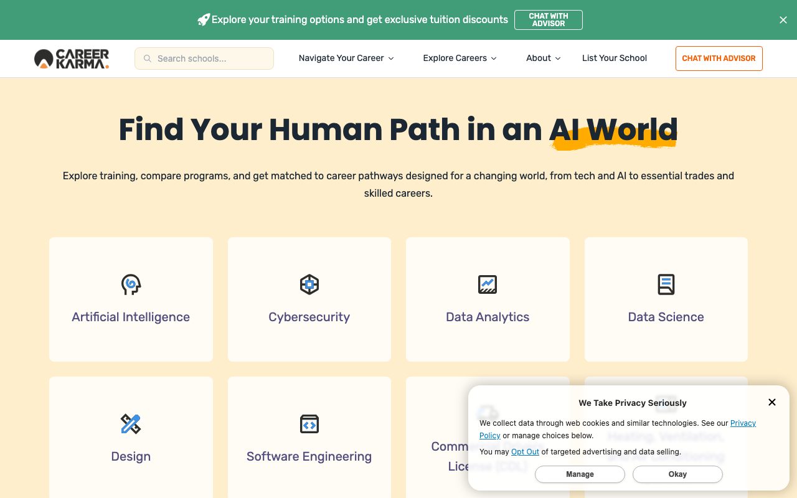
Task: Open the Cybersecurity category
Action: tap(309, 299)
